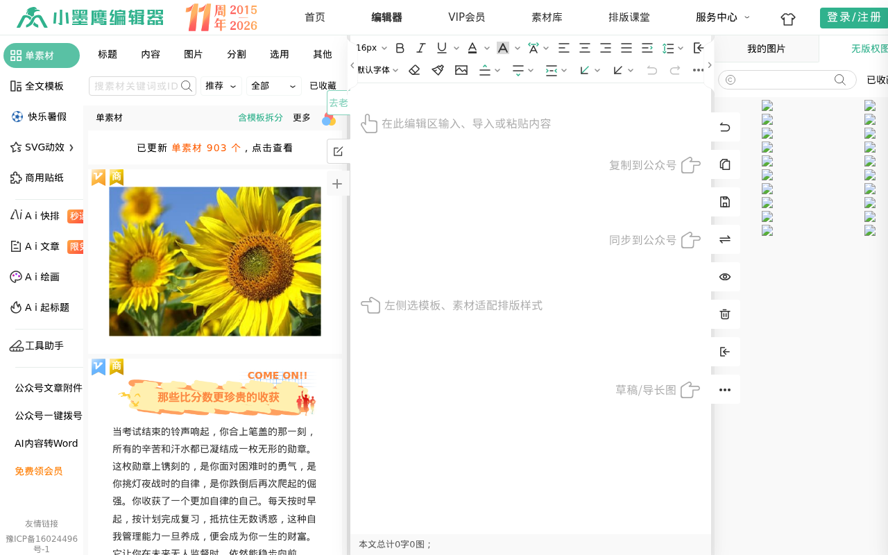
Task: Toggle first-line indent icon
Action: coord(647,48)
